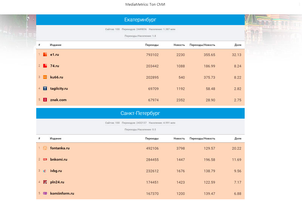Screen dimensions: 302x201
Task: Open the fontanka.ru link
Action: click(x=60, y=148)
